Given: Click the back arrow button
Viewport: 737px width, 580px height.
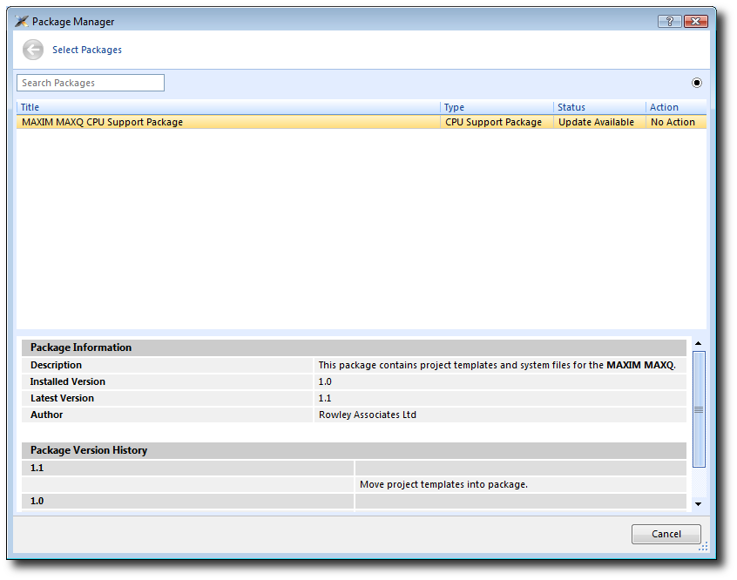Looking at the screenshot, I should [33, 51].
